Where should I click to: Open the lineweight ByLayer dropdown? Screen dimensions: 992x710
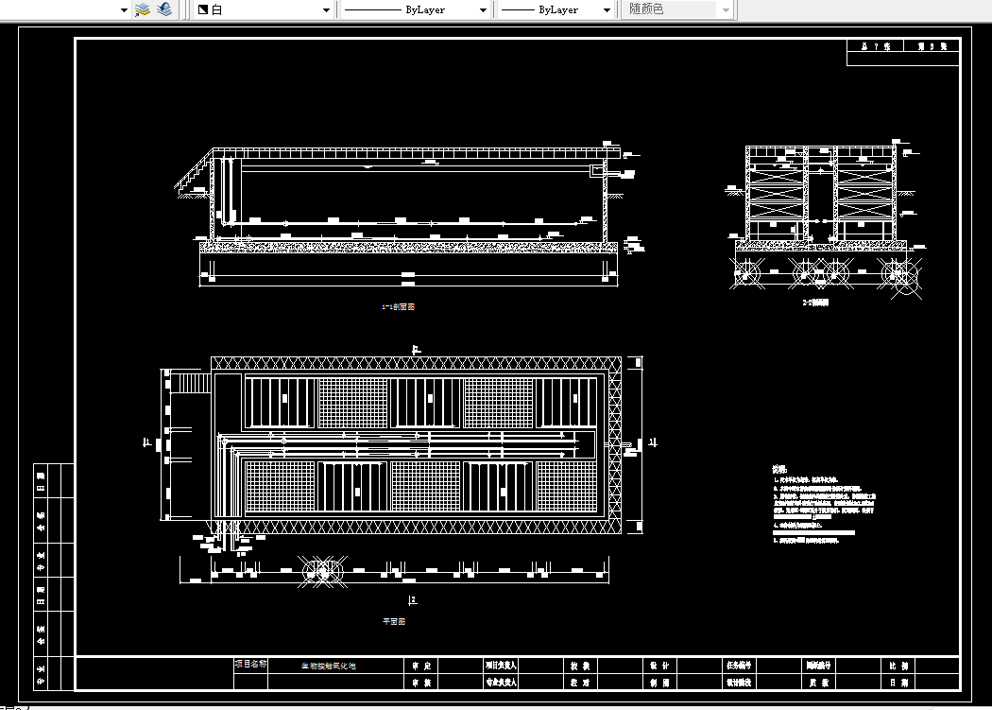[x=556, y=10]
